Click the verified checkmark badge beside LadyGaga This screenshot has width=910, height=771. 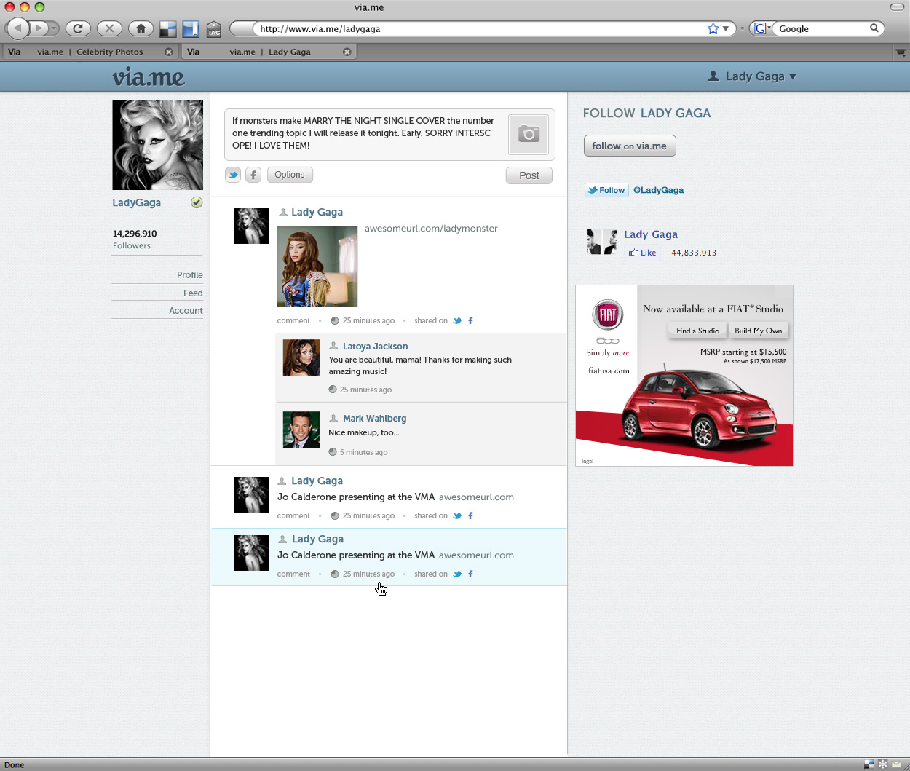coord(197,202)
